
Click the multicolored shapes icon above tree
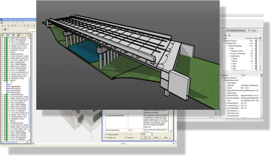[19, 35]
